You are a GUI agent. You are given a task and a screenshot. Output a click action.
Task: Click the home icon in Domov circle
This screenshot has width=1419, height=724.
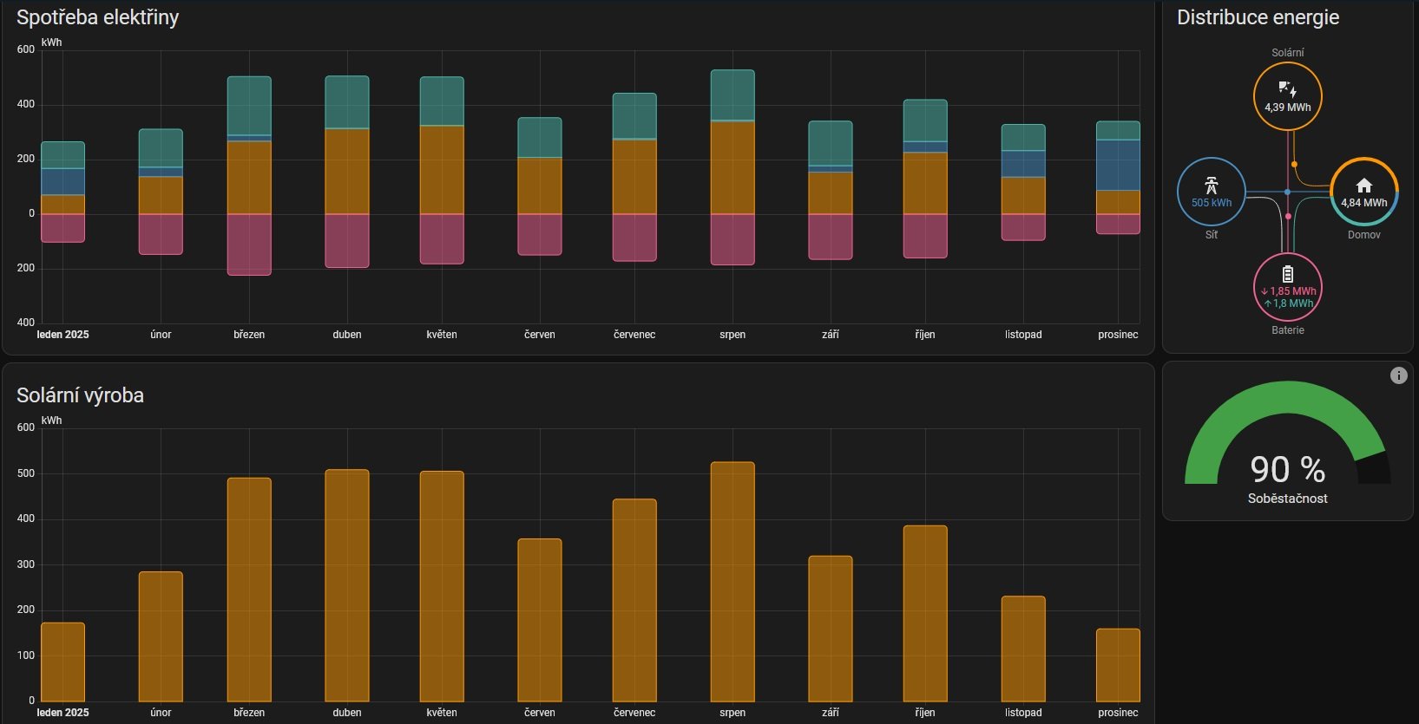pos(1363,185)
